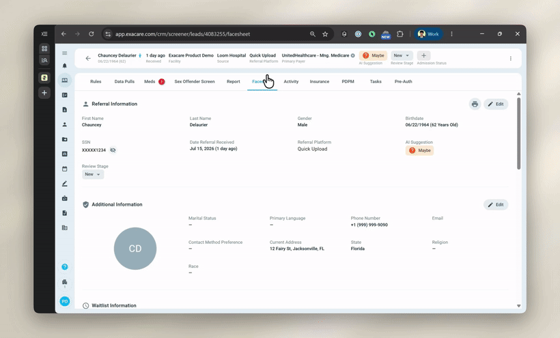Open the Pre-Auth tab
Viewport: 560px width, 338px height.
(403, 82)
